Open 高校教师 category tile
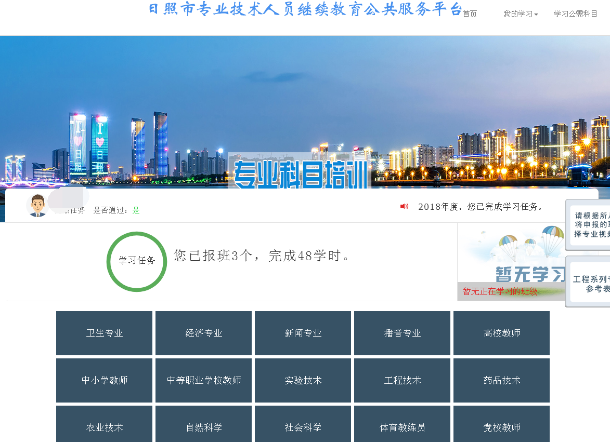 pyautogui.click(x=501, y=333)
